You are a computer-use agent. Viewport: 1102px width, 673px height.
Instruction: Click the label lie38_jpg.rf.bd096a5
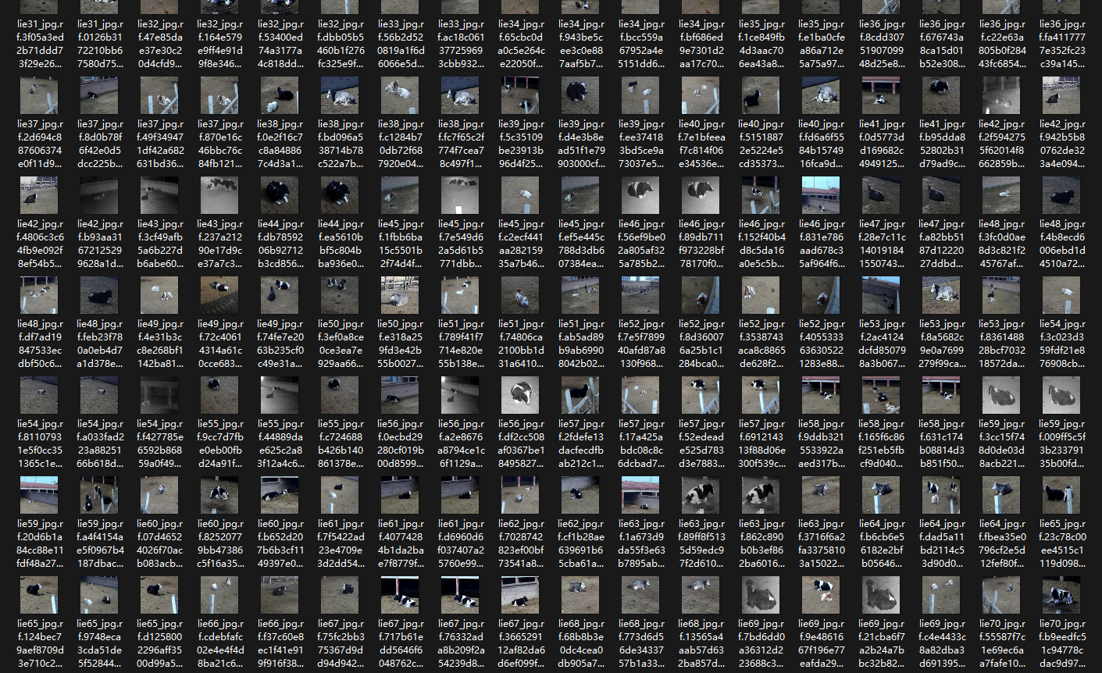(x=340, y=144)
